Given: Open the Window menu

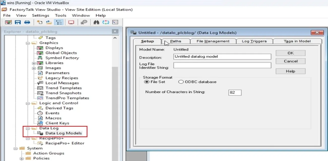Looking at the screenshot, I should pyautogui.click(x=81, y=15).
